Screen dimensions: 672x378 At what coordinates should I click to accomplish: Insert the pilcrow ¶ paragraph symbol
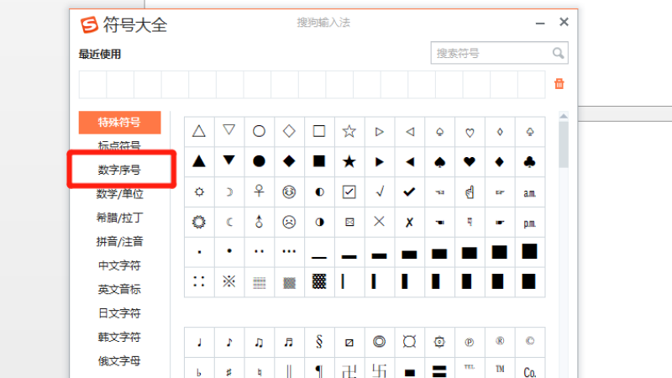pyautogui.click(x=319, y=369)
